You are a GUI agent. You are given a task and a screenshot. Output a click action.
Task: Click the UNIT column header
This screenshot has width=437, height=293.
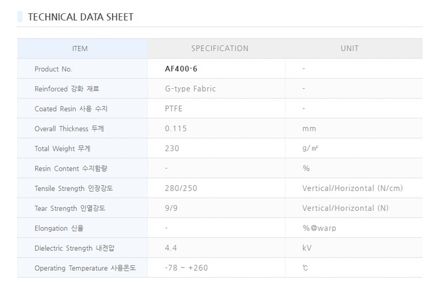349,49
